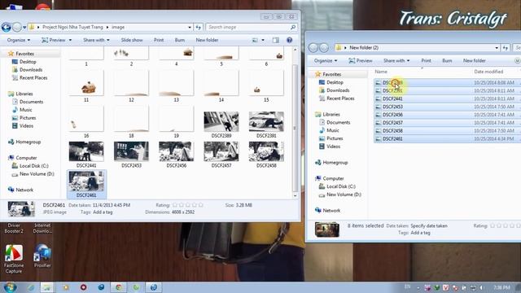Click the Search image field

click(247, 27)
